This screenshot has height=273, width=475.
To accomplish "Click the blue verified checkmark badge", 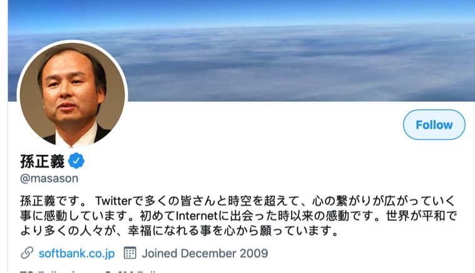I will (76, 161).
